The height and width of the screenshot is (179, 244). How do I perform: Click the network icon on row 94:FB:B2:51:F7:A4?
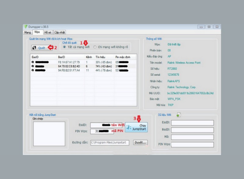click(x=33, y=70)
